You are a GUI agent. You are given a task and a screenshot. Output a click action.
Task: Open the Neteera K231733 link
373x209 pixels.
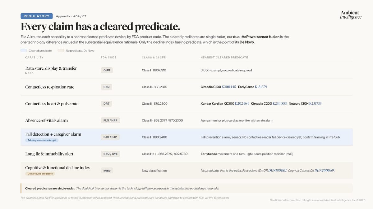(315, 104)
